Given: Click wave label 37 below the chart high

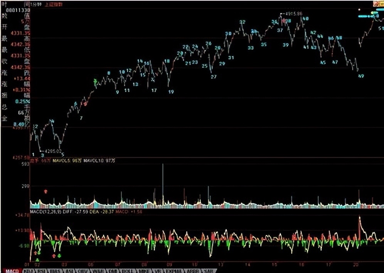Looking at the screenshot, I should pos(280,30).
